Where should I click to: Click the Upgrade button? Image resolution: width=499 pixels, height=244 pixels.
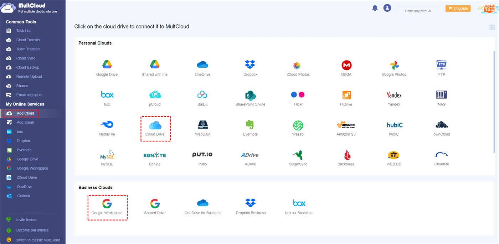pyautogui.click(x=458, y=9)
